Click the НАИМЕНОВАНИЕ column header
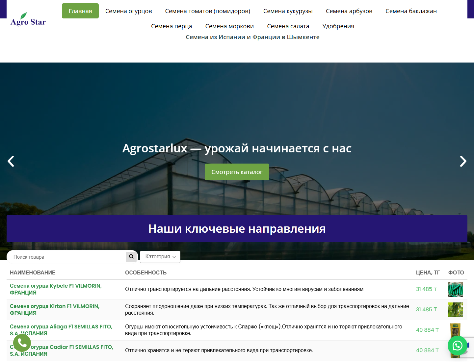 (x=33, y=272)
